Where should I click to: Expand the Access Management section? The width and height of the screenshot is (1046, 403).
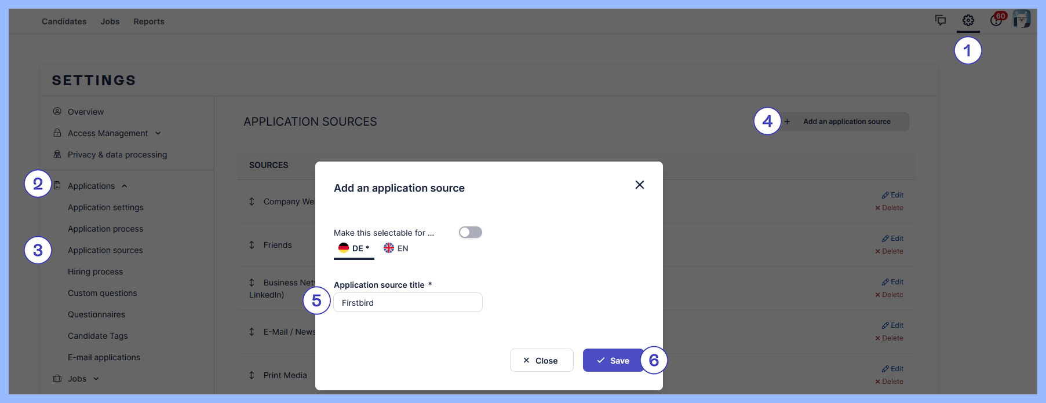158,133
